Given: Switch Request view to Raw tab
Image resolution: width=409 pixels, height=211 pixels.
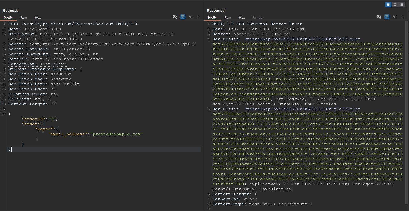Looking at the screenshot, I should click(x=24, y=18).
